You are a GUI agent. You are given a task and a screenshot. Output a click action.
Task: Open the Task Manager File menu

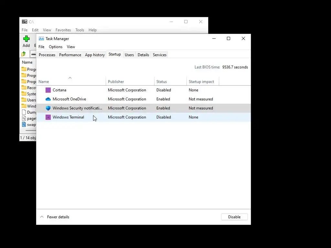click(41, 47)
